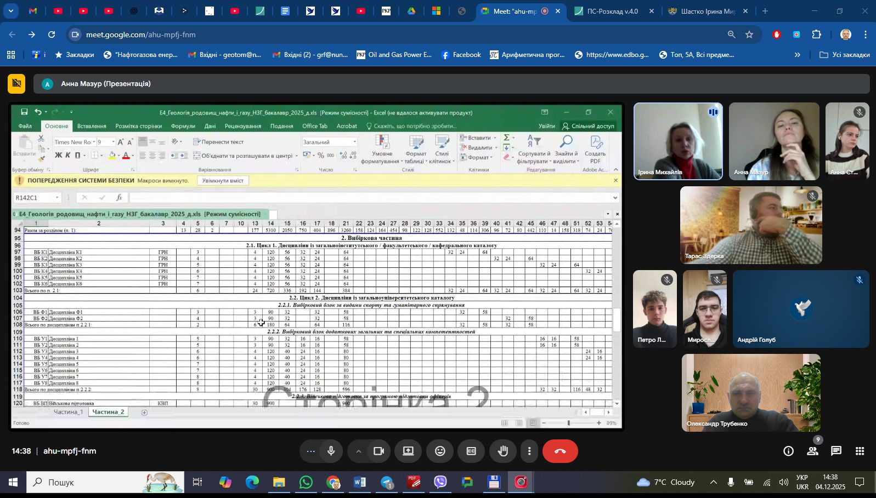This screenshot has width=876, height=498.
Task: Open Chrome extensions puzzle icon
Action: tap(816, 35)
